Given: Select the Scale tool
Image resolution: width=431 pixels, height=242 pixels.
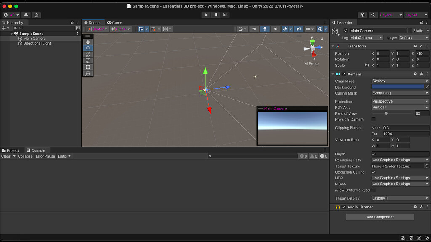Looking at the screenshot, I should (88, 60).
